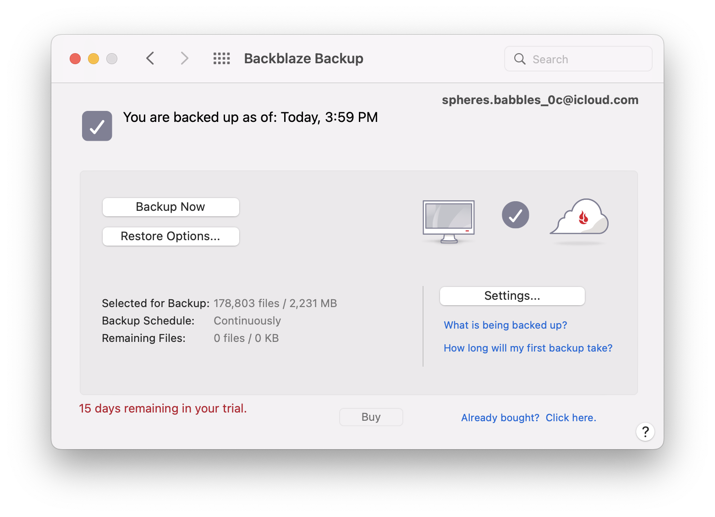Select the account email spheres.babbles_0c@icloud.com
Viewport: 715px width, 517px height.
click(x=540, y=100)
